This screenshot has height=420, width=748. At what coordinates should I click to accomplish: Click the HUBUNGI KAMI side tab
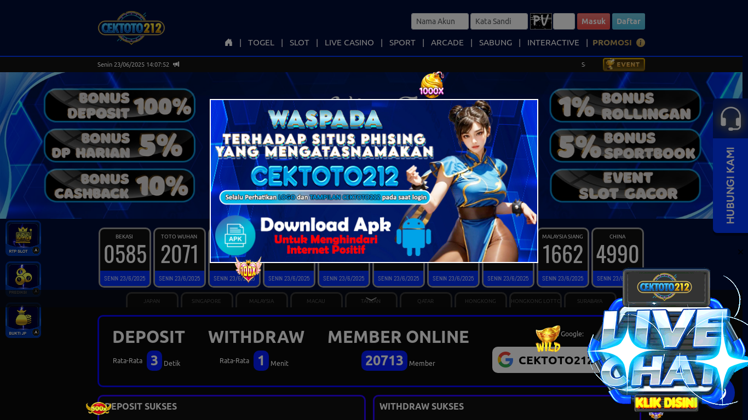click(730, 185)
